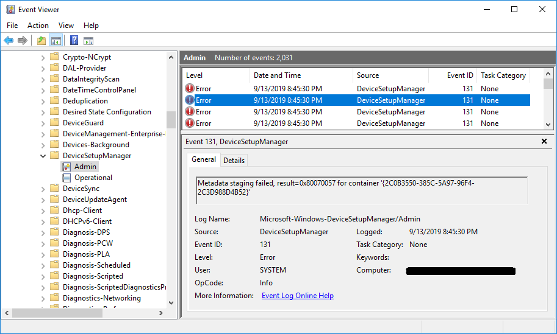Open the Action menu
The width and height of the screenshot is (557, 334).
38,26
